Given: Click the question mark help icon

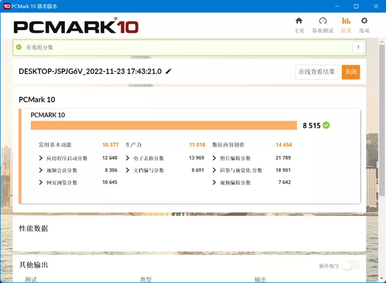Looking at the screenshot, I should 358,47.
